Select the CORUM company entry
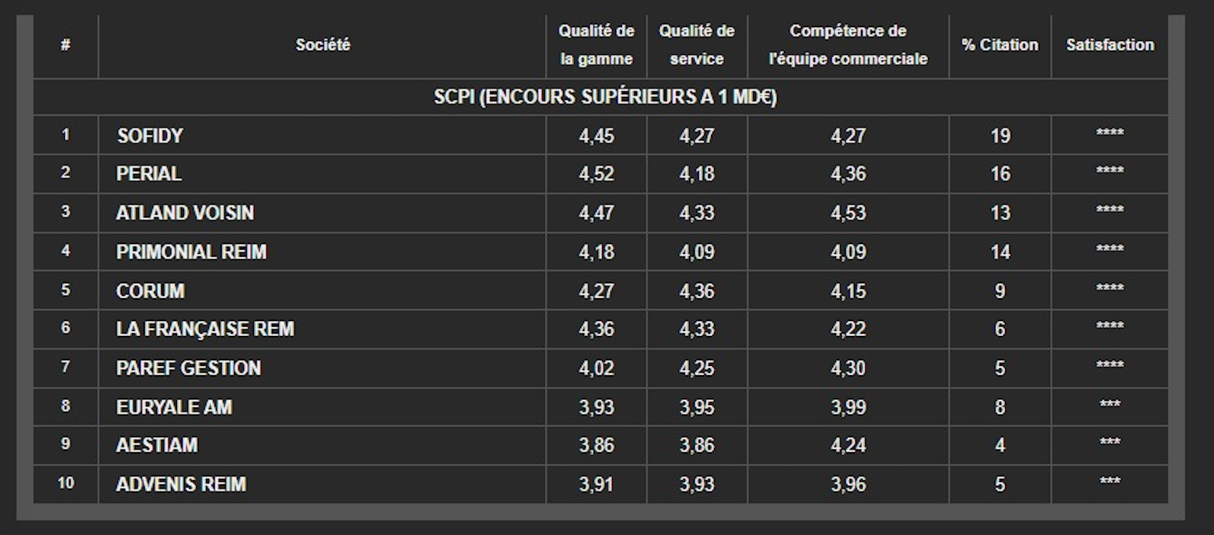 click(x=151, y=291)
